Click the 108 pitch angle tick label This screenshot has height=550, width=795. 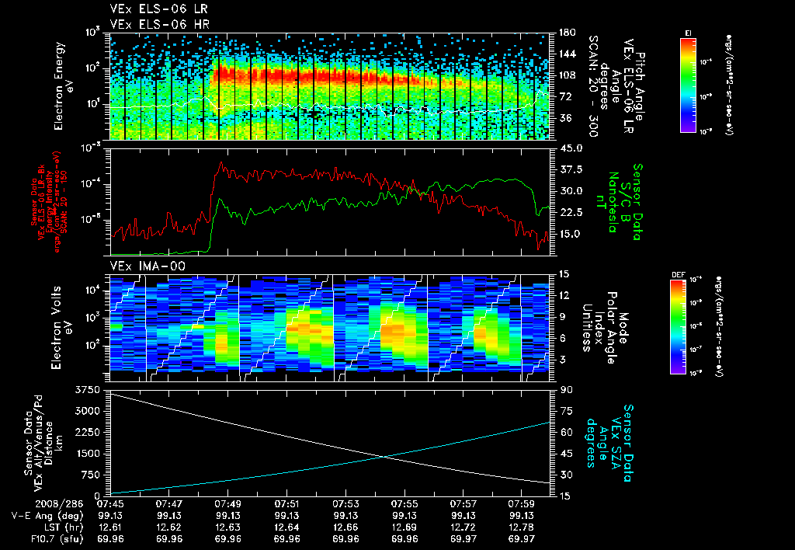coord(568,75)
